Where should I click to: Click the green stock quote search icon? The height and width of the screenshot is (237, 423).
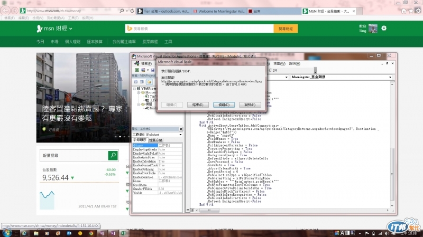(113, 155)
